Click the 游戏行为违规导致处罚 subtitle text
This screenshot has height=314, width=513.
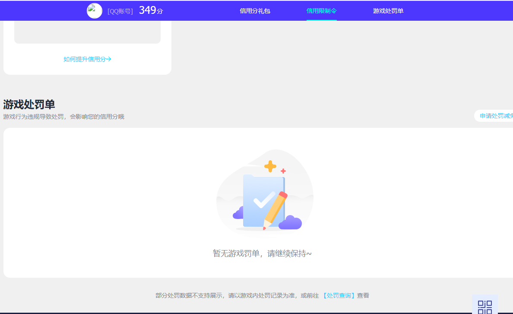(64, 117)
